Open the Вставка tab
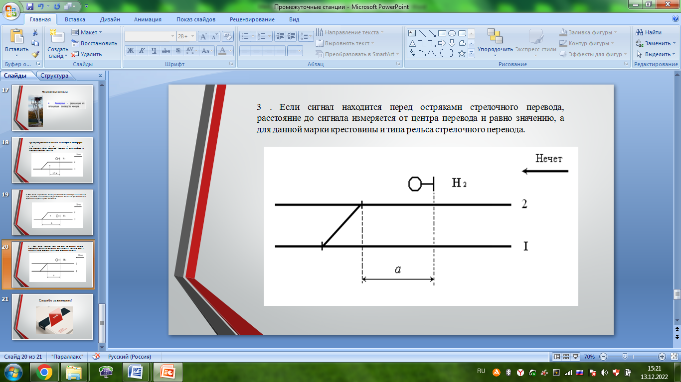Image resolution: width=681 pixels, height=382 pixels. point(75,19)
